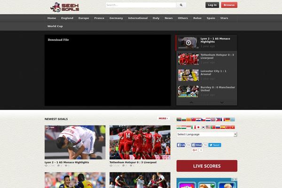
Task: Click the Liverpool celebration large thumbnail
Action: coord(140,142)
